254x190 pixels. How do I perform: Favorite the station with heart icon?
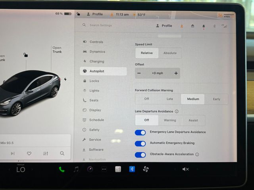(x=29, y=153)
